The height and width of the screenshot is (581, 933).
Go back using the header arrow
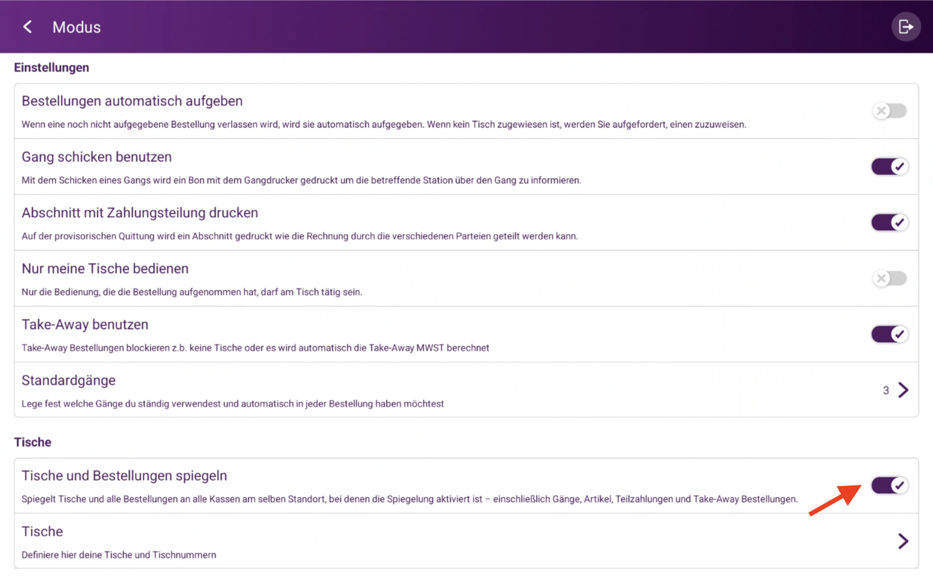[x=28, y=27]
